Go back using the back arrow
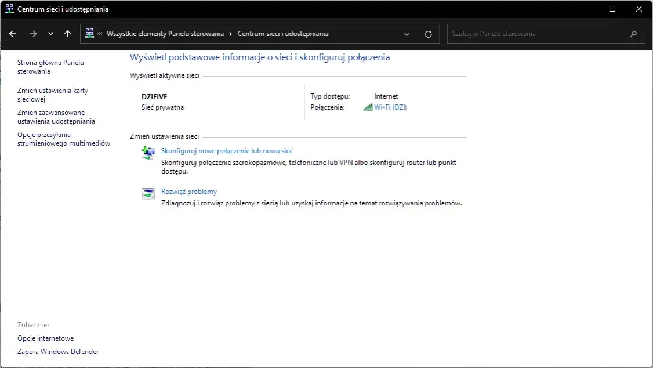 (13, 34)
